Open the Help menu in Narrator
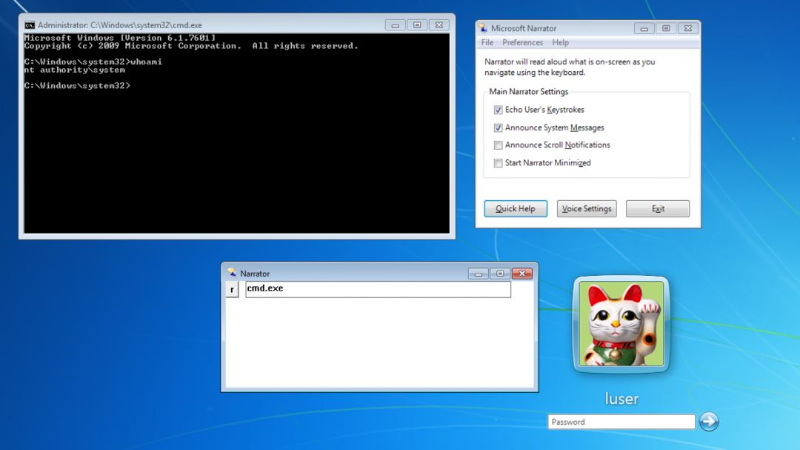 coord(561,43)
